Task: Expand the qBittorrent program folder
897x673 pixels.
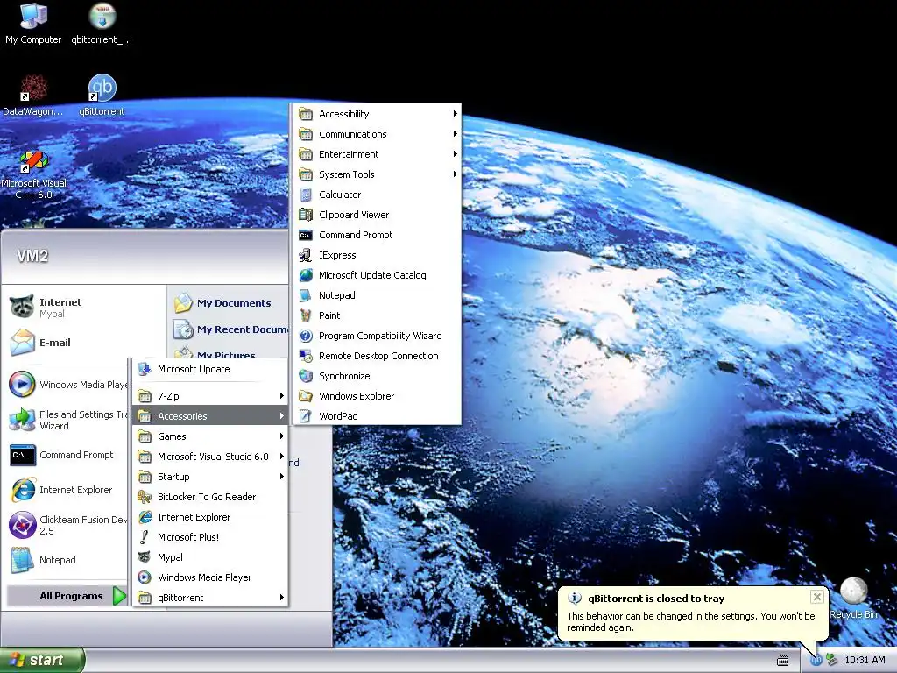Action: pos(210,598)
